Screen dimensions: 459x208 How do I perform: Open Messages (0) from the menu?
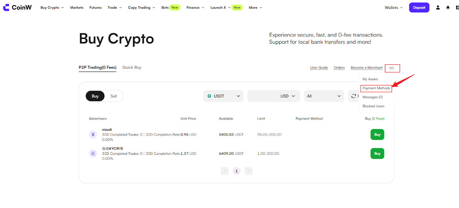click(373, 97)
